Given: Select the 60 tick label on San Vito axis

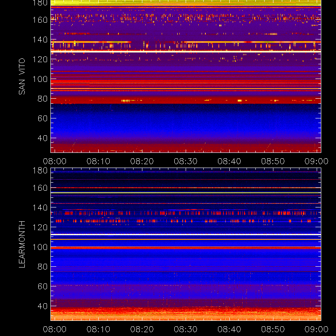Looking at the screenshot, I should (42, 118).
